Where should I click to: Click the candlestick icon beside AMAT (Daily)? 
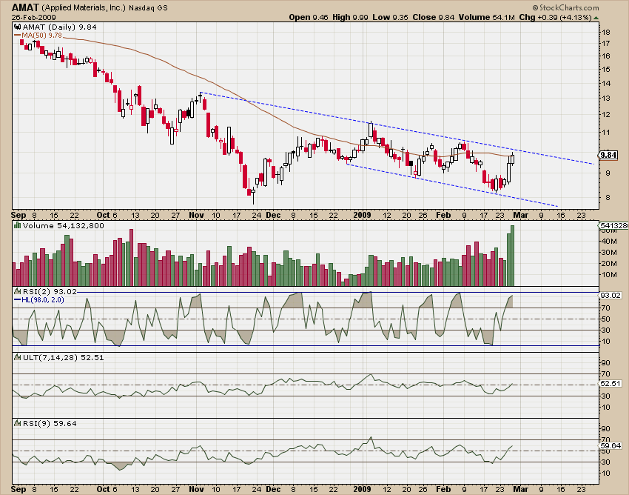17,27
